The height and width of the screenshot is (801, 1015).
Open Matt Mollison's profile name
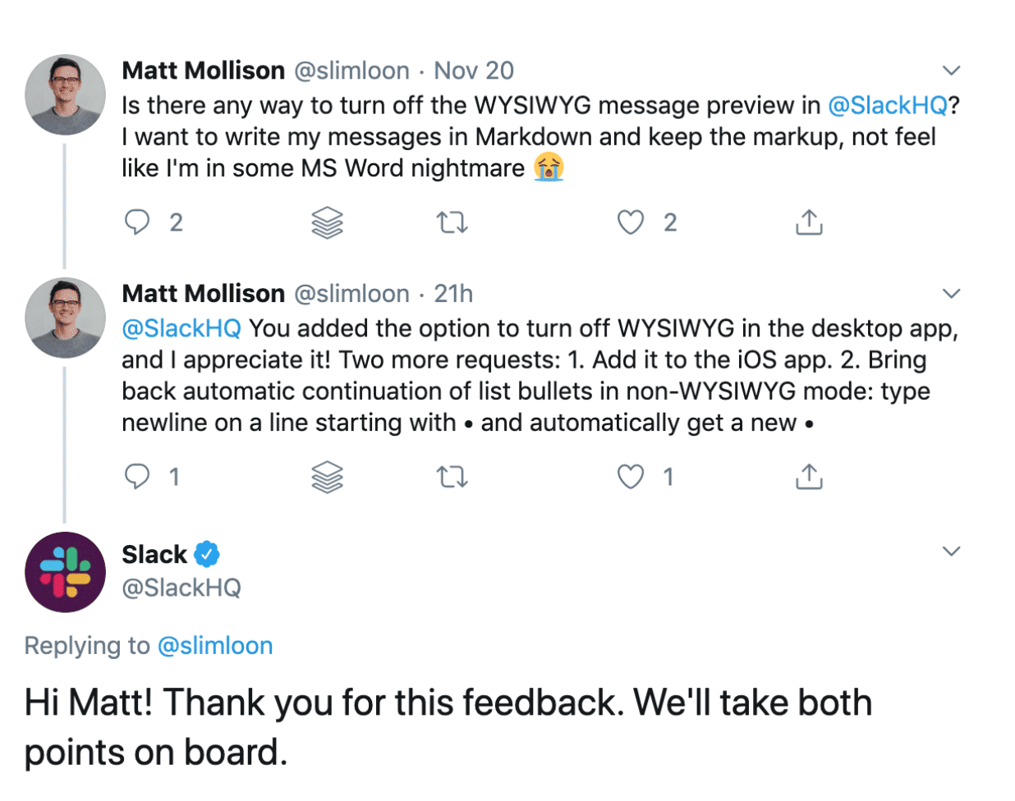pyautogui.click(x=204, y=70)
